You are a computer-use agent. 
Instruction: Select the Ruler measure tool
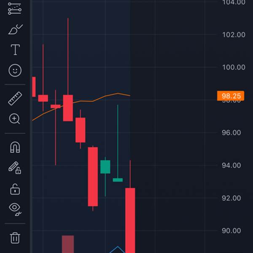[x=15, y=99]
